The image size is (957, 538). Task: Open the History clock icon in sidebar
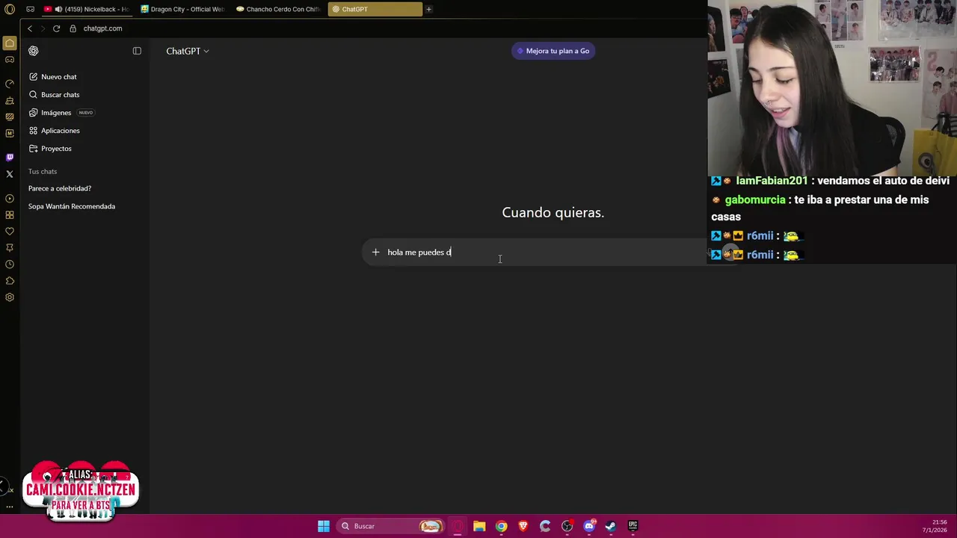coord(10,265)
